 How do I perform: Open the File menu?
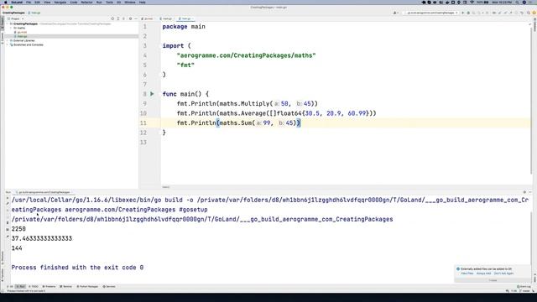tap(29, 3)
